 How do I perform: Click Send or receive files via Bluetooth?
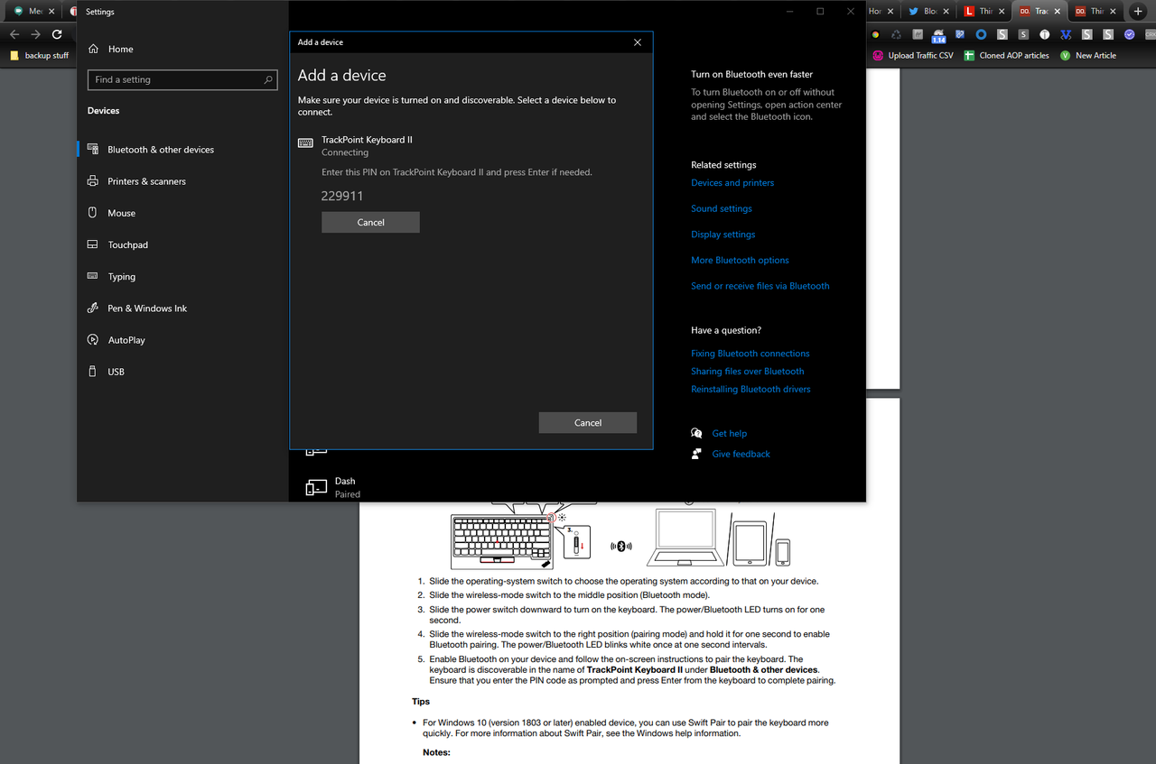(760, 286)
